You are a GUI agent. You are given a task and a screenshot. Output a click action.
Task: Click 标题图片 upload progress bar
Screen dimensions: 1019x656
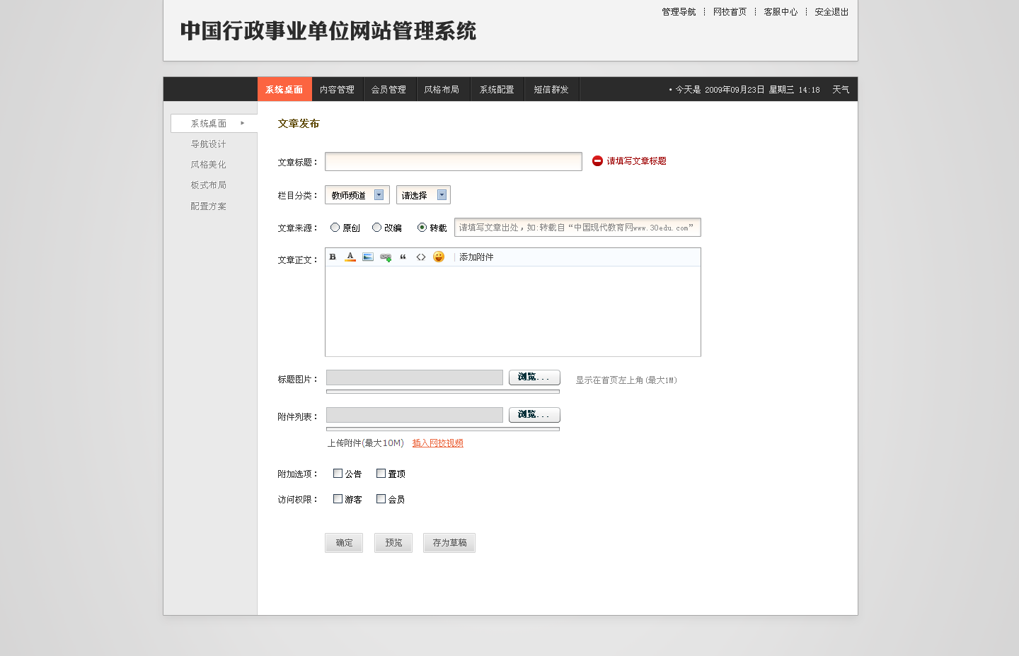tap(443, 392)
